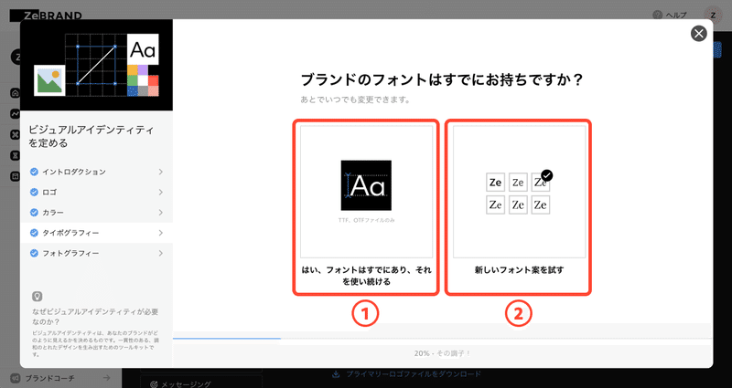The height and width of the screenshot is (388, 732).
Task: Open the フォトグラフィー step
Action: tap(96, 253)
